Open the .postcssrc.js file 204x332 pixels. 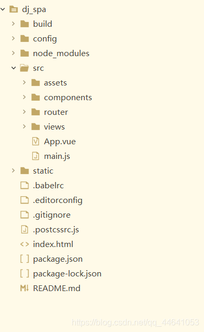coord(56,230)
